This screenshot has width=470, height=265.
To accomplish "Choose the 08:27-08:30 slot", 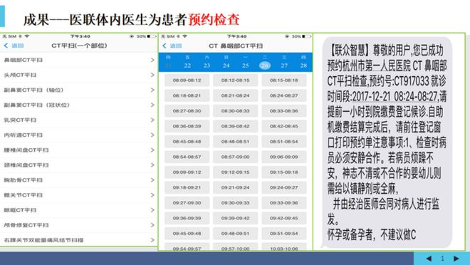I will pos(187,111).
